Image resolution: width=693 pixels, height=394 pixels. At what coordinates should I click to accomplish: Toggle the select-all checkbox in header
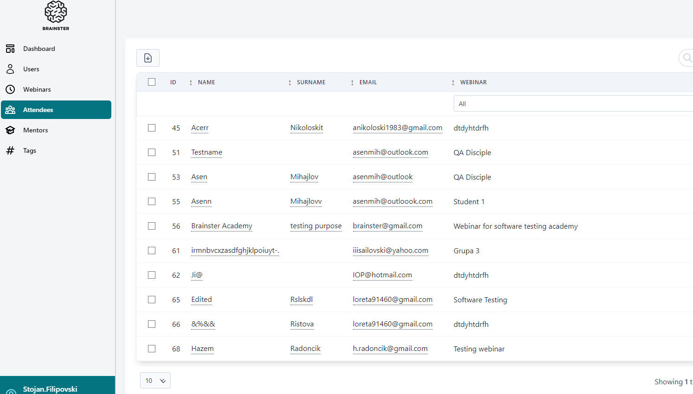(152, 82)
